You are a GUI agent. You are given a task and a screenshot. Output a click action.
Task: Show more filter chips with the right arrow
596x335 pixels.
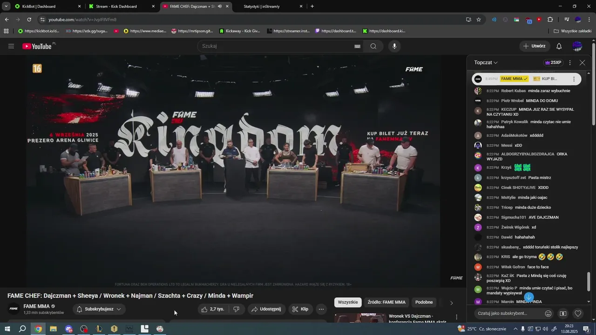click(x=451, y=303)
